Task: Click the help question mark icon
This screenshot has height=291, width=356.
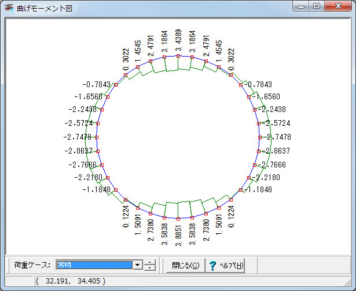Action: 213,266
